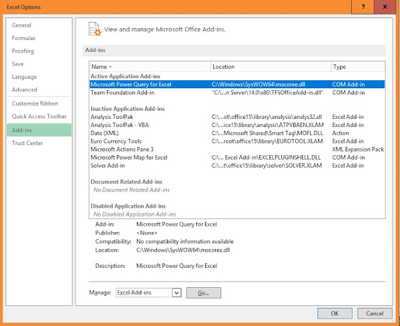Select Analysis ToolPak - VBA row

237,125
